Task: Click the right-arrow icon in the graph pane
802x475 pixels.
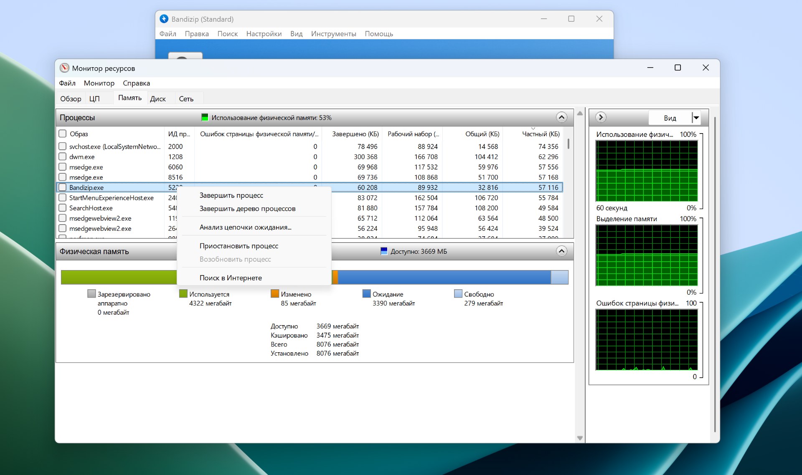Action: pos(601,117)
